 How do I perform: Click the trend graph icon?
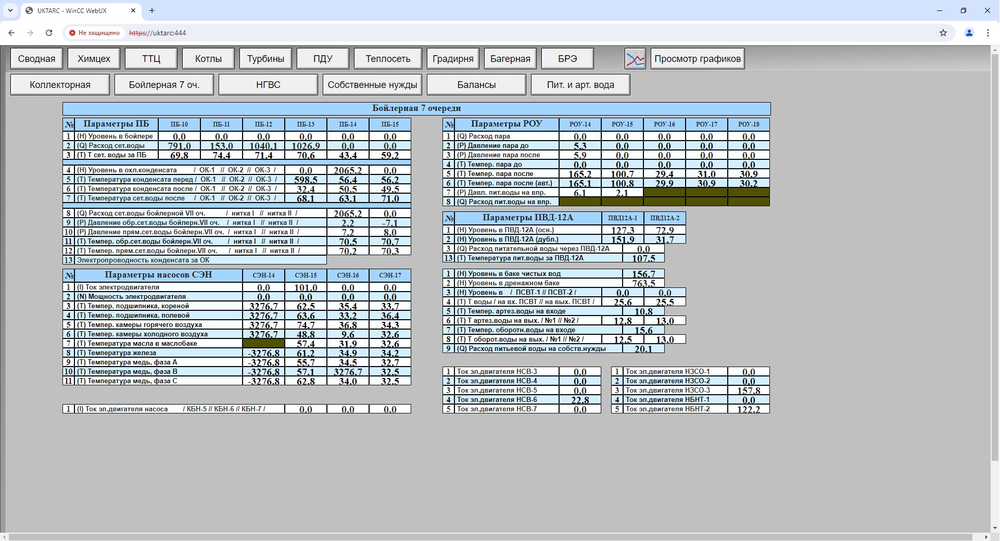[635, 59]
